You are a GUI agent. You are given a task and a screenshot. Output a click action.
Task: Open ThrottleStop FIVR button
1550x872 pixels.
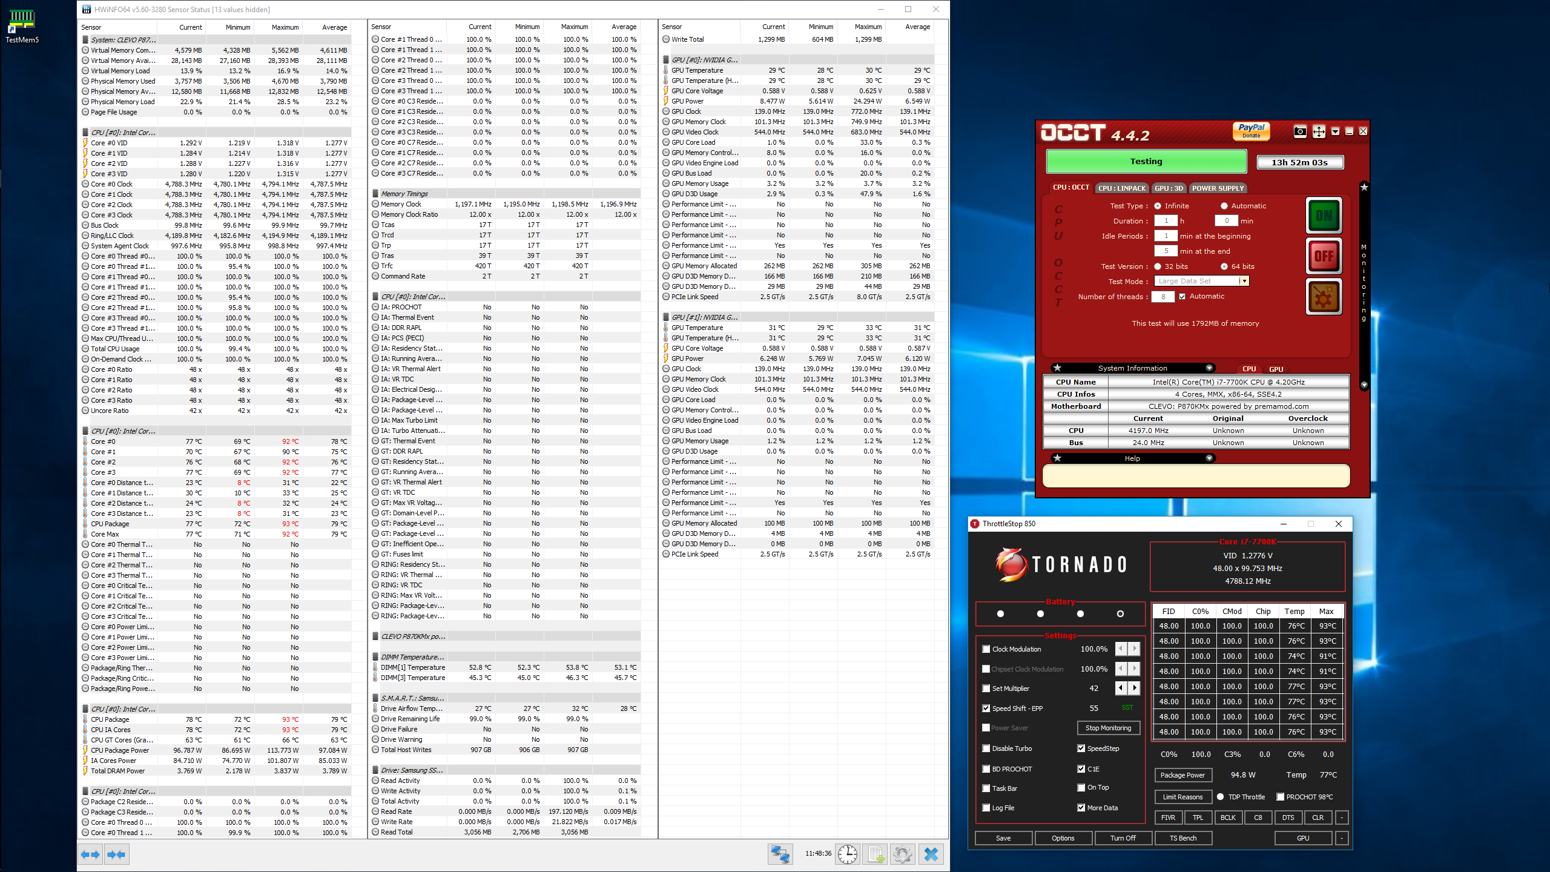click(1168, 817)
